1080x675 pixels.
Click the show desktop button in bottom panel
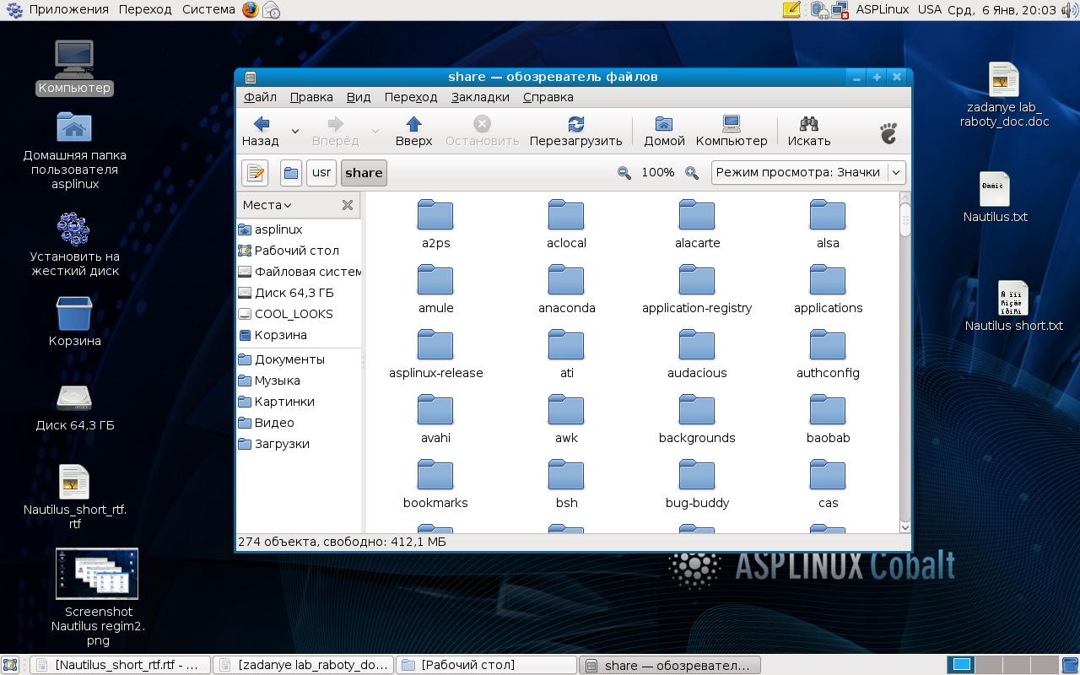pos(10,665)
